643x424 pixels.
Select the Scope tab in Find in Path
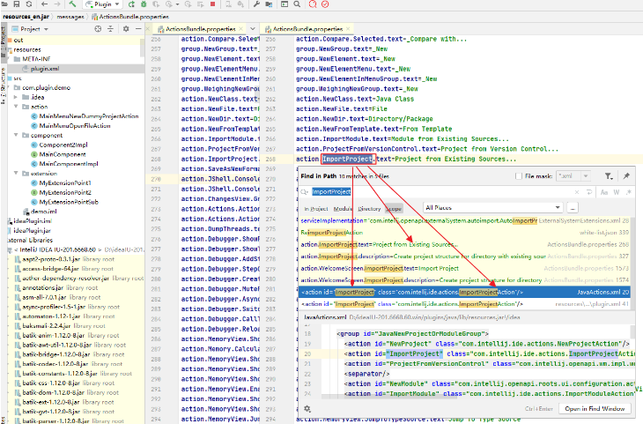(x=394, y=209)
